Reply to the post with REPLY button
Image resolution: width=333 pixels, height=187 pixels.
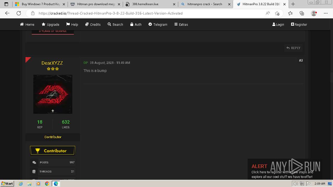[x=293, y=48]
